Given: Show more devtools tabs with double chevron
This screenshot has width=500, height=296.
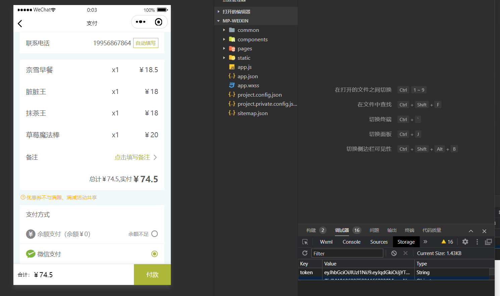Looking at the screenshot, I should [x=426, y=242].
